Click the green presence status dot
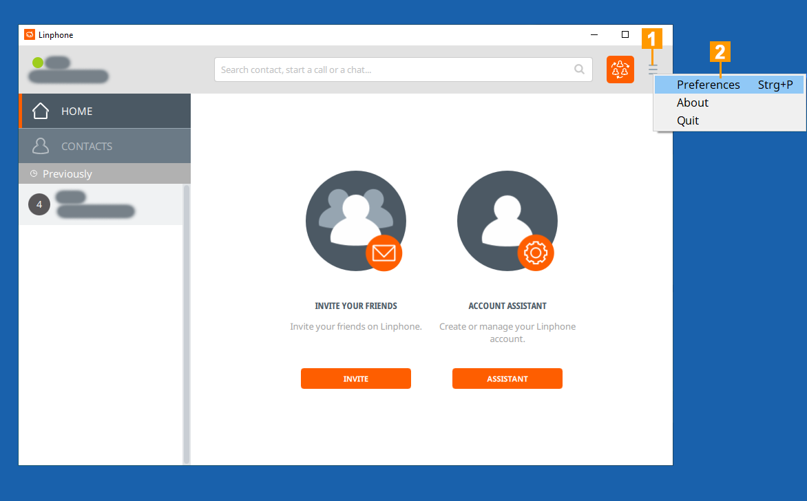 (x=38, y=63)
